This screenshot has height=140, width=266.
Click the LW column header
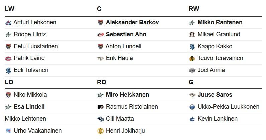(x=9, y=9)
